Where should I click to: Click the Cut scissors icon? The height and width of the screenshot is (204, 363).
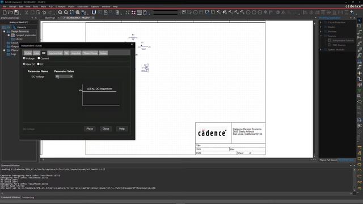27,12
